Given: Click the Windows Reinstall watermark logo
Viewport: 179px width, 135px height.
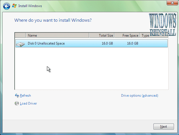Looking at the screenshot, I should (x=162, y=25).
